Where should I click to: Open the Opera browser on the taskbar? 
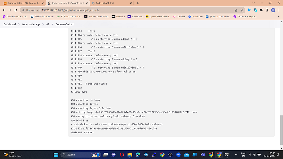(122, 155)
